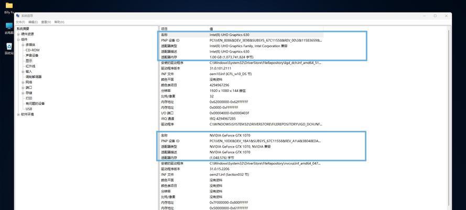
Task: Select 系统摘要 root tree node
Action: point(23,29)
